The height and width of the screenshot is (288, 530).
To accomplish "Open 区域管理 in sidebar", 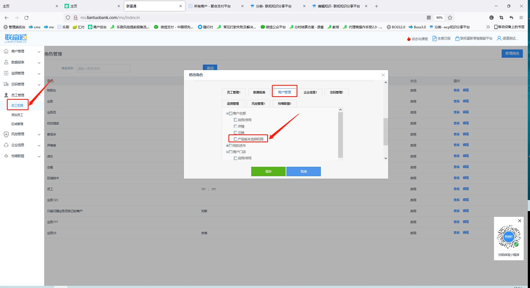I will tap(17, 124).
